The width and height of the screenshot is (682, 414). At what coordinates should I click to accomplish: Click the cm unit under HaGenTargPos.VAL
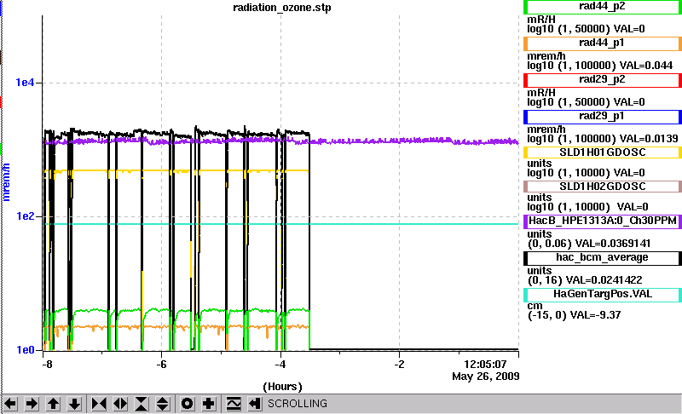535,307
